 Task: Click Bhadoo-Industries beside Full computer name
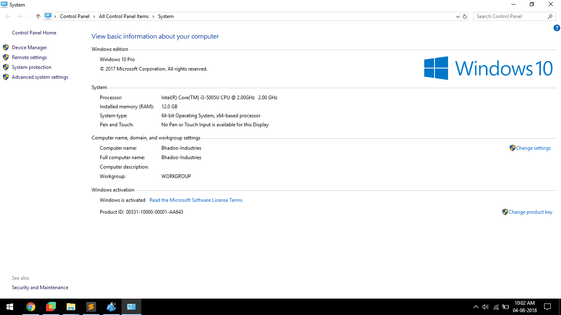pyautogui.click(x=181, y=157)
